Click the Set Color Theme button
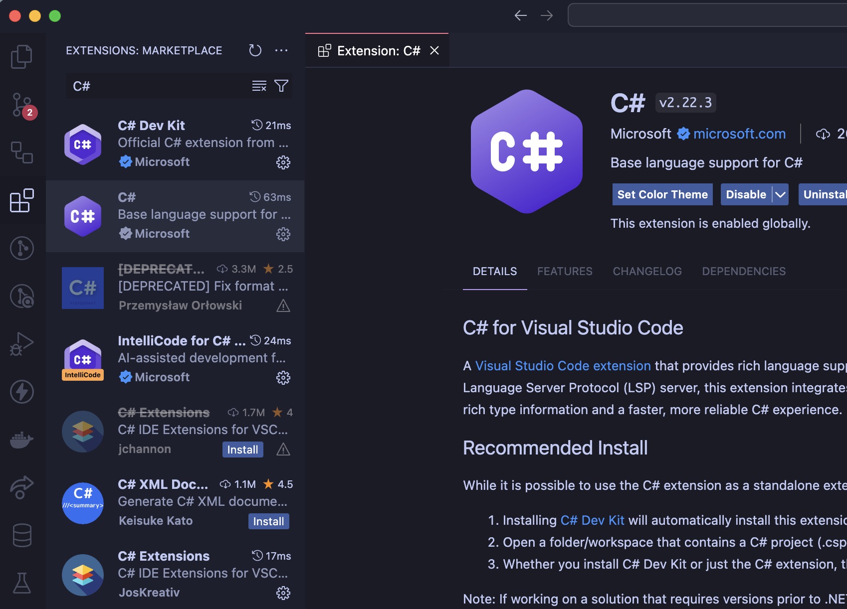Viewport: 847px width, 609px height. [x=662, y=194]
